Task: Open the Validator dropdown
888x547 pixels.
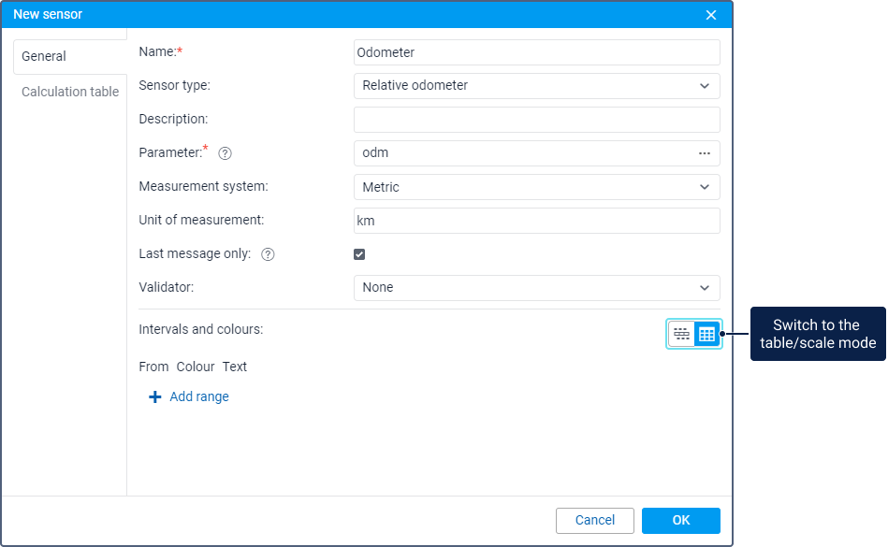Action: [x=536, y=288]
